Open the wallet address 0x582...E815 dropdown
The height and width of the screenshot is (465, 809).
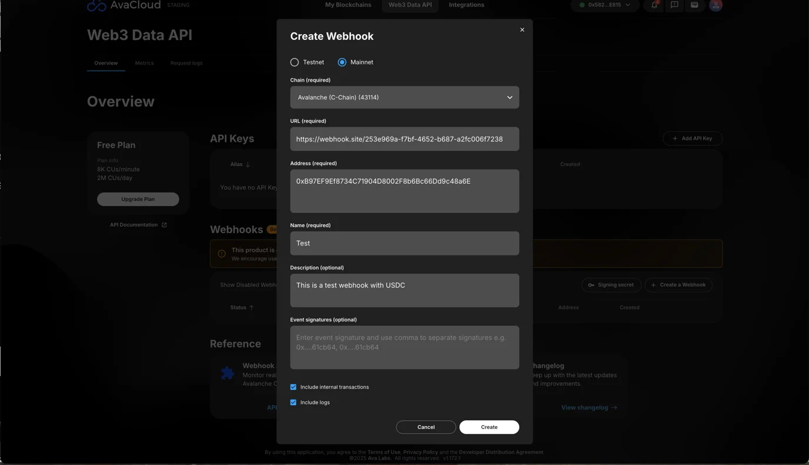[605, 5]
